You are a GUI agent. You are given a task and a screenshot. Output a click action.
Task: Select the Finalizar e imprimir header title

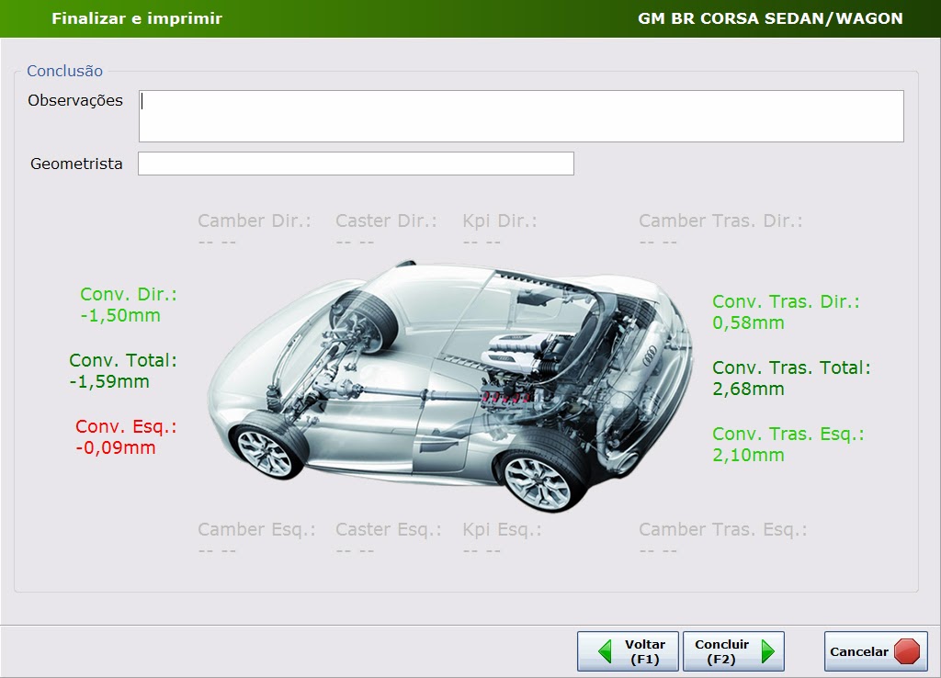click(x=136, y=17)
